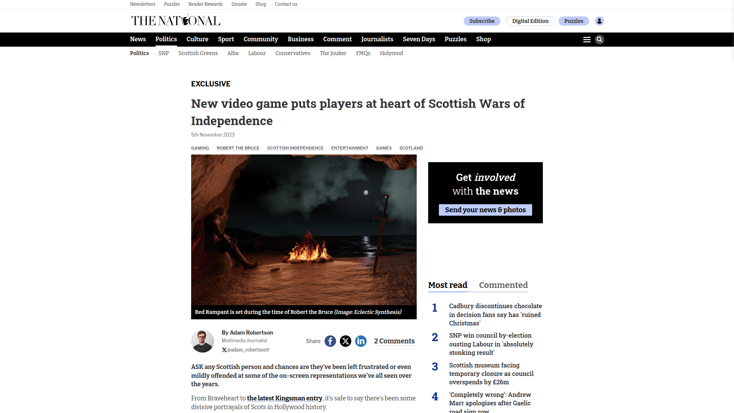The width and height of the screenshot is (734, 413).
Task: Click Red Rampant article image
Action: click(304, 230)
